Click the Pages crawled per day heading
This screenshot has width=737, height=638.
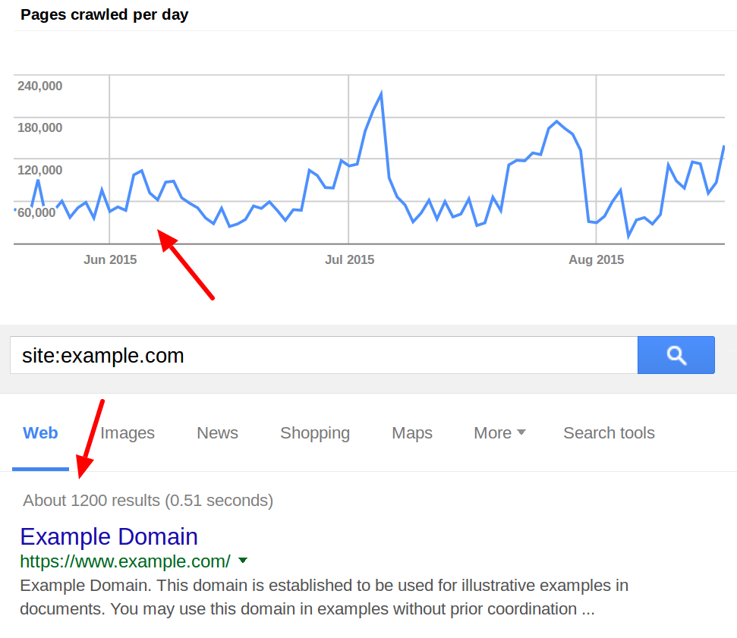pyautogui.click(x=104, y=14)
